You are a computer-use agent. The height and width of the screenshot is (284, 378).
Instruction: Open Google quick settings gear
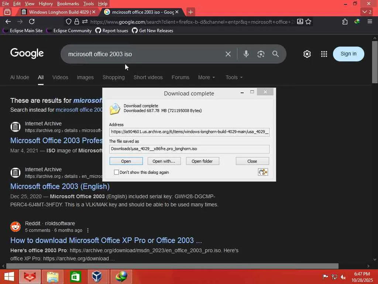pyautogui.click(x=307, y=54)
